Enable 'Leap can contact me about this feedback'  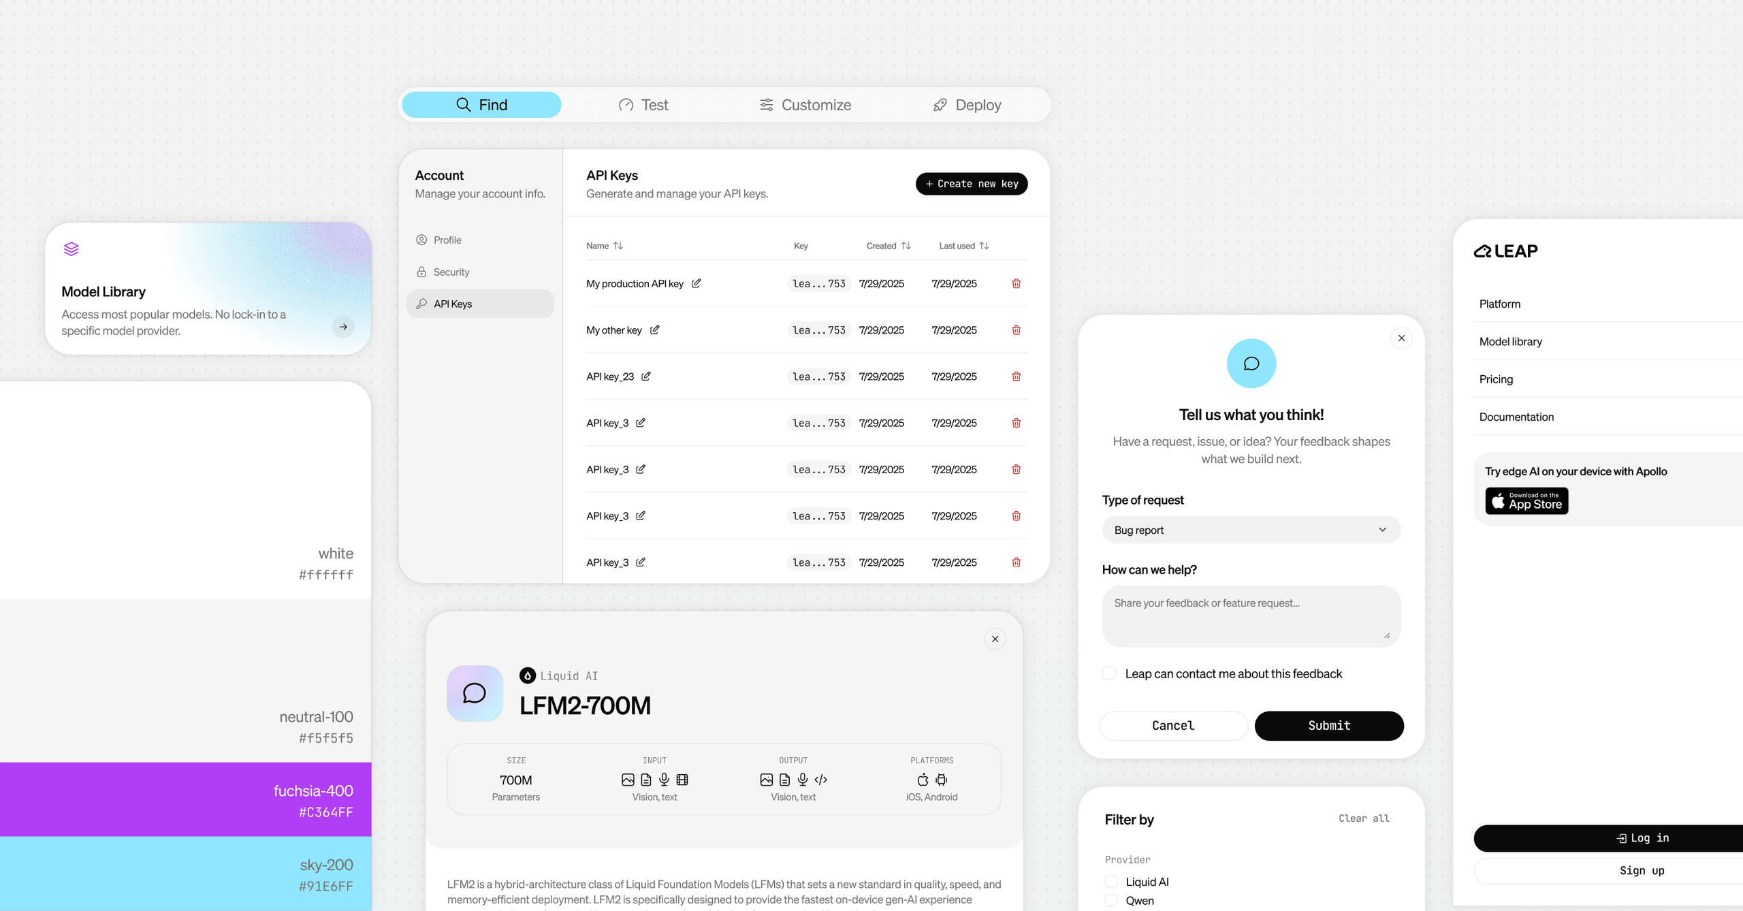tap(1108, 673)
